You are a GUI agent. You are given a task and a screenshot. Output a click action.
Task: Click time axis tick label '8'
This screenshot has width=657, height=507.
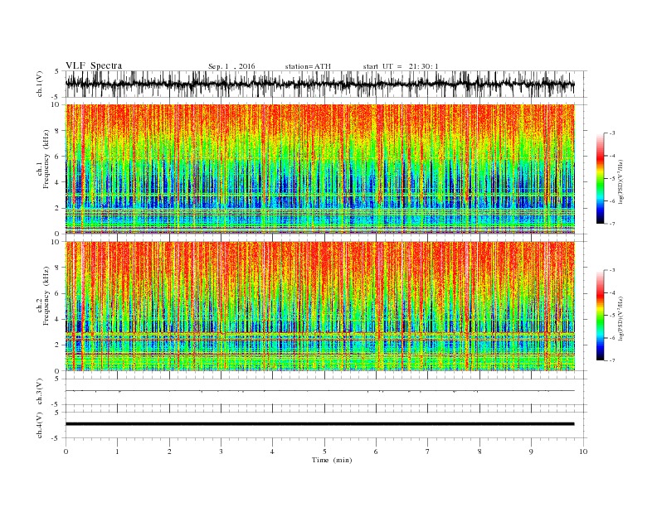[x=479, y=451]
